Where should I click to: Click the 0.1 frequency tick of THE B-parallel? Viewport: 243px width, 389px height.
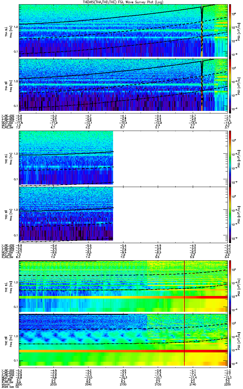(x=16, y=360)
